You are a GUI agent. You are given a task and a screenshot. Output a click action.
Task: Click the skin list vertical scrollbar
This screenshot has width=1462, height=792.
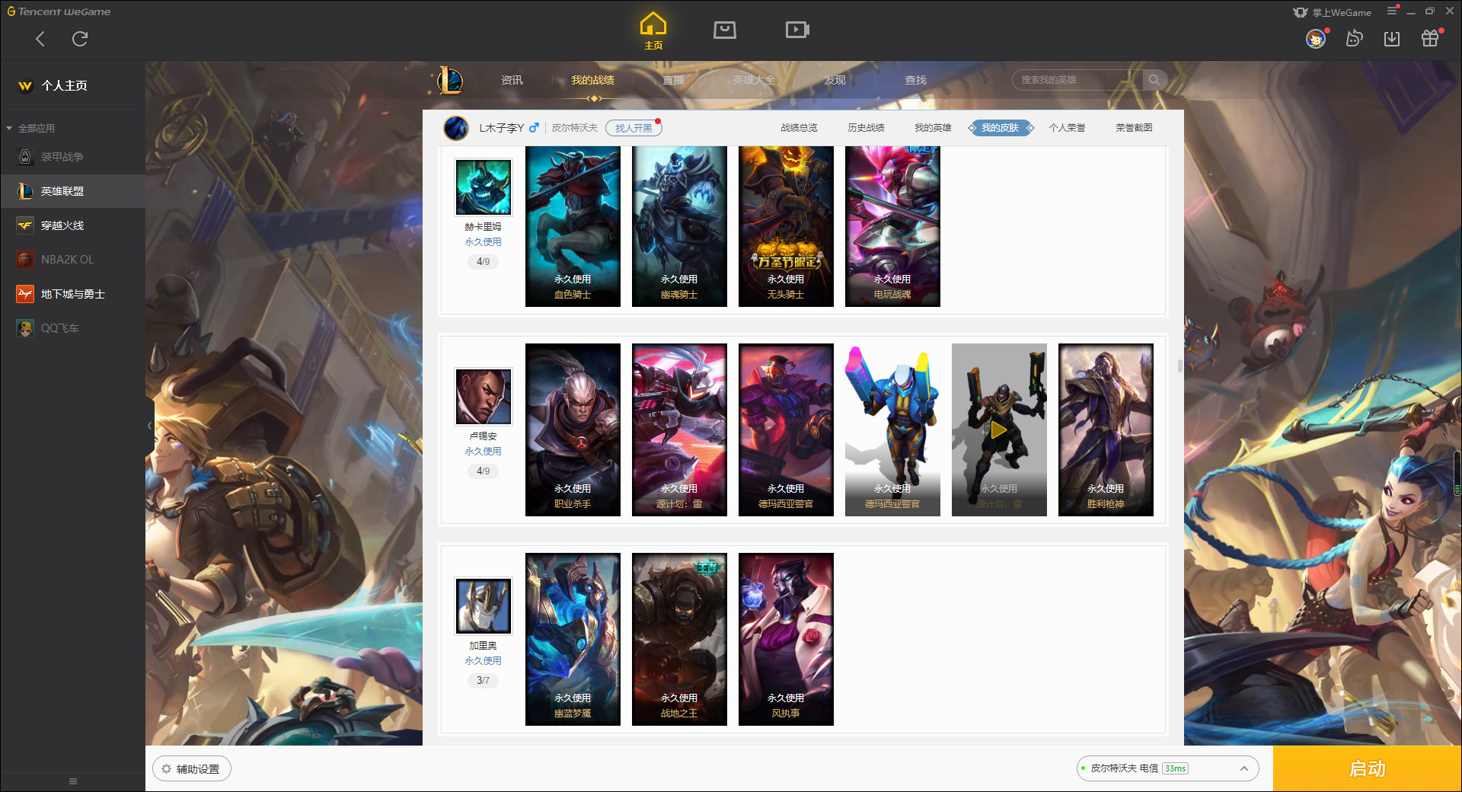pos(1179,366)
